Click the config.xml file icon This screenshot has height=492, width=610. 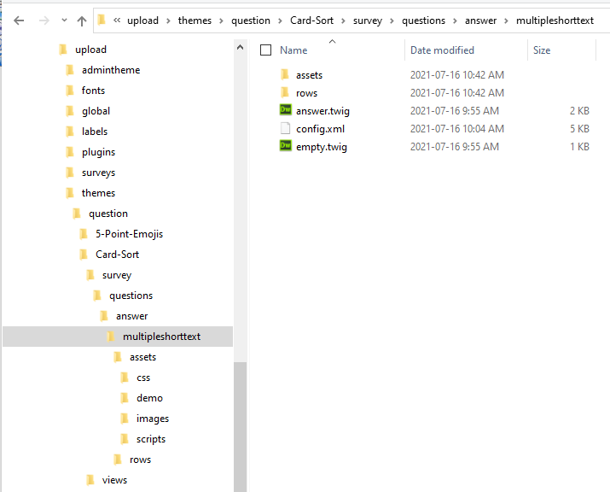click(x=286, y=128)
